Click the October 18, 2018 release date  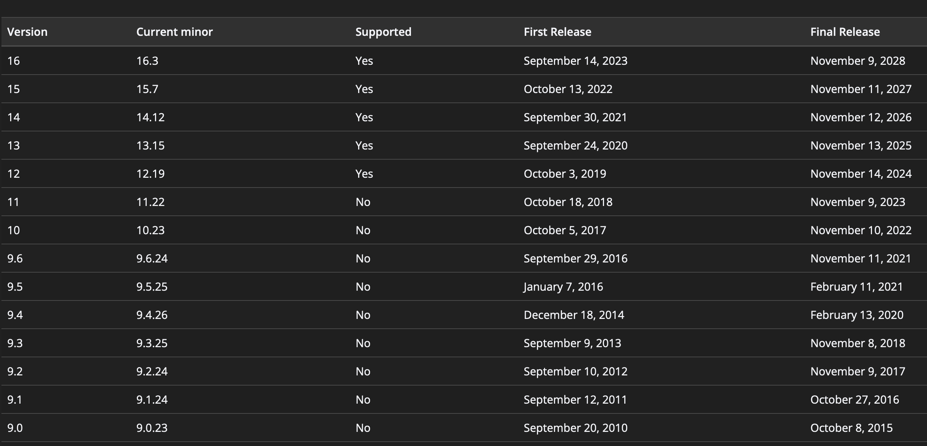coord(568,202)
